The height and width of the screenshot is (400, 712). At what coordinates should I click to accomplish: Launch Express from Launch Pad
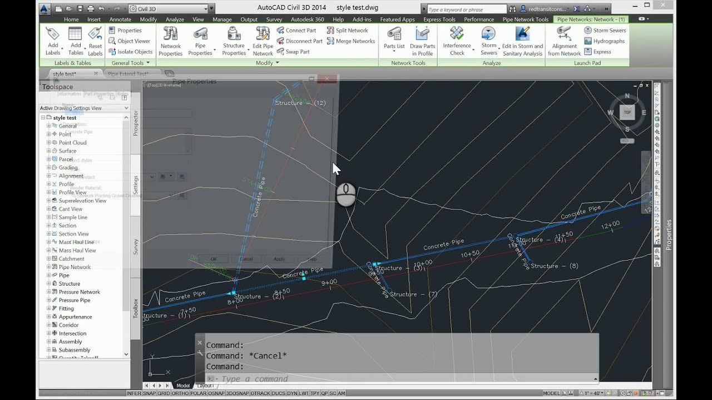597,52
